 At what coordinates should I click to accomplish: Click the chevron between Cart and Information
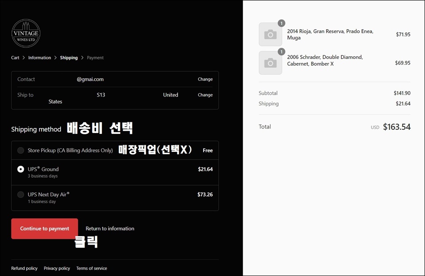coord(24,58)
